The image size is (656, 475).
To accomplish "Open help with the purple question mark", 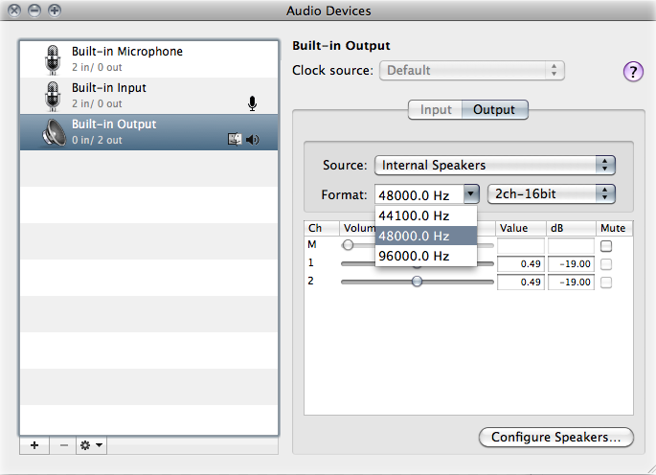I will pos(633,72).
